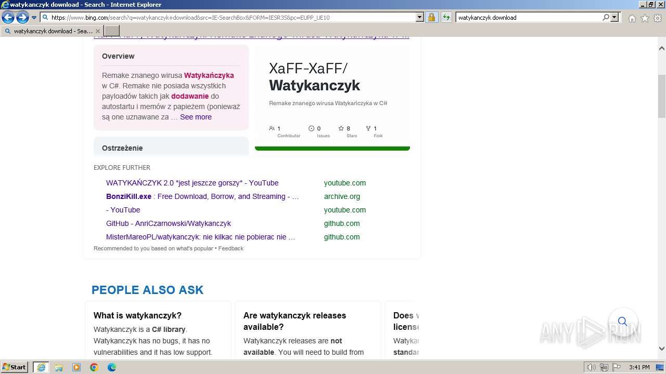Click the '1 Fork' count on GitHub card
The image size is (666, 374).
tap(374, 131)
